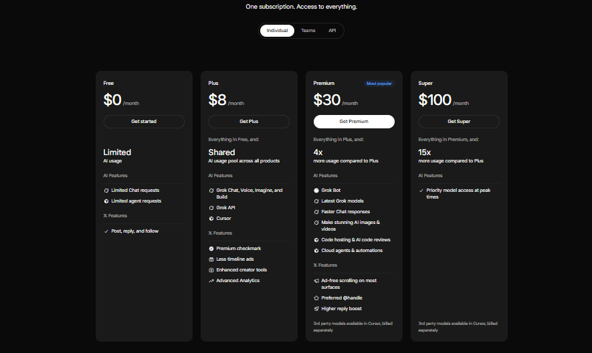Click the Get Plus button
Screen dimensions: 592x353
pyautogui.click(x=249, y=122)
